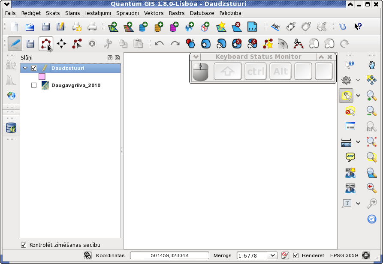Activate the Map Tips tool
The height and width of the screenshot is (264, 383).
(x=350, y=157)
